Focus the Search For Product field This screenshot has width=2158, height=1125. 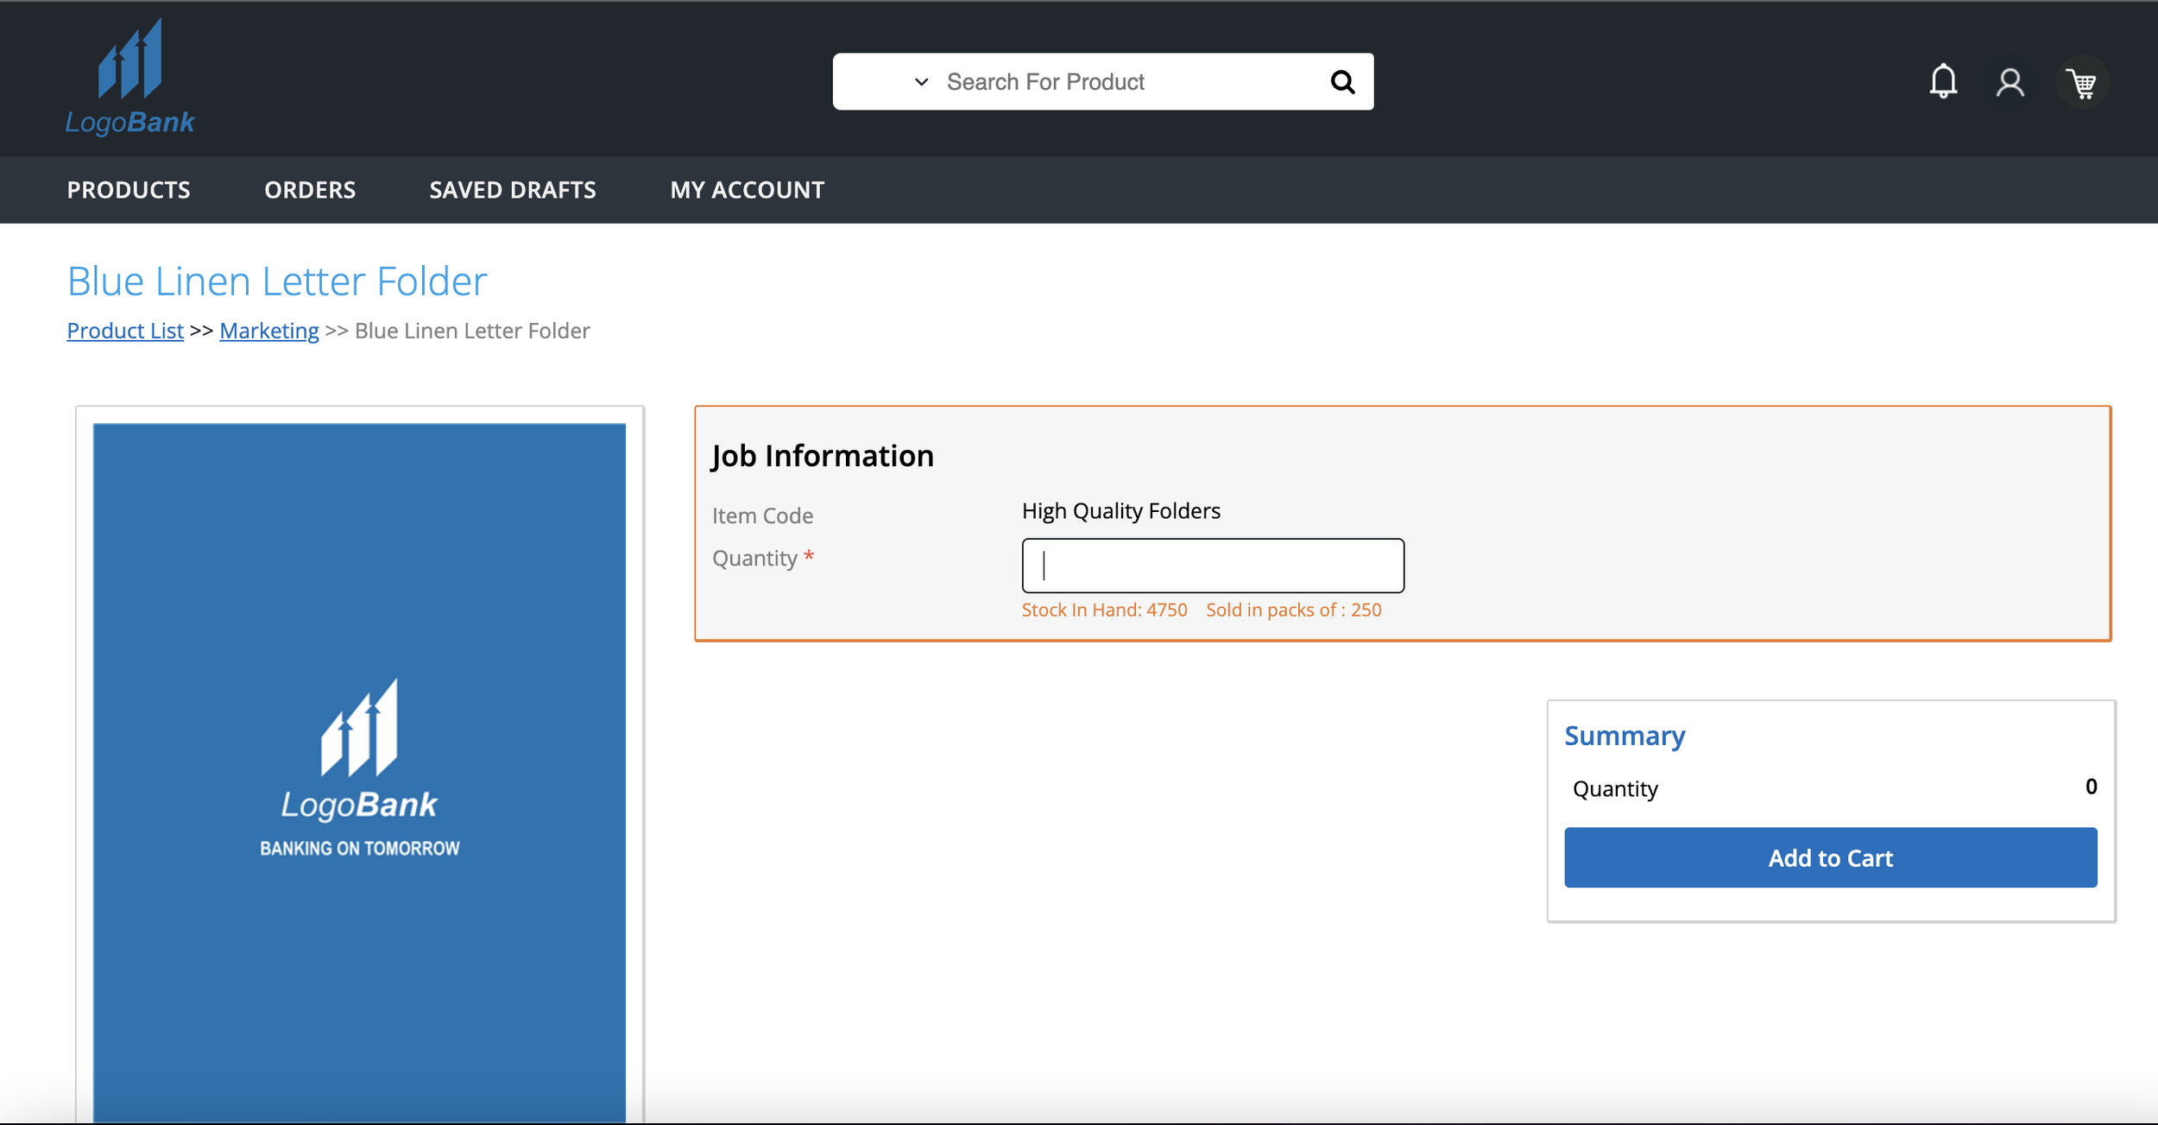click(x=1122, y=82)
